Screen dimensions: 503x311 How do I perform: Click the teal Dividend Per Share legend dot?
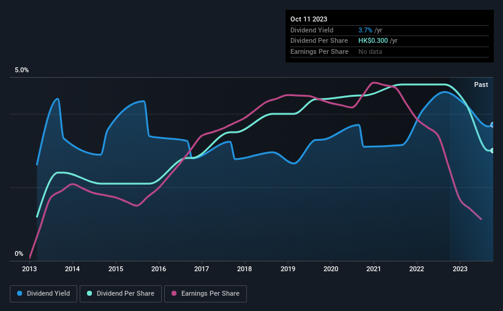[x=89, y=293]
